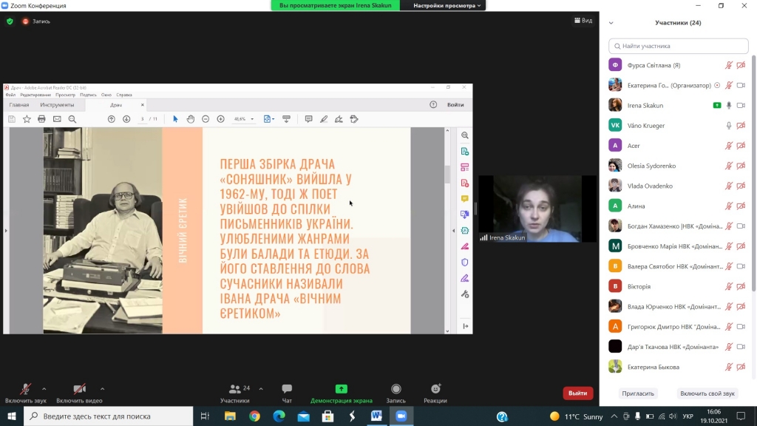Open video options arrow beside Включить видео
The width and height of the screenshot is (757, 426).
click(102, 388)
